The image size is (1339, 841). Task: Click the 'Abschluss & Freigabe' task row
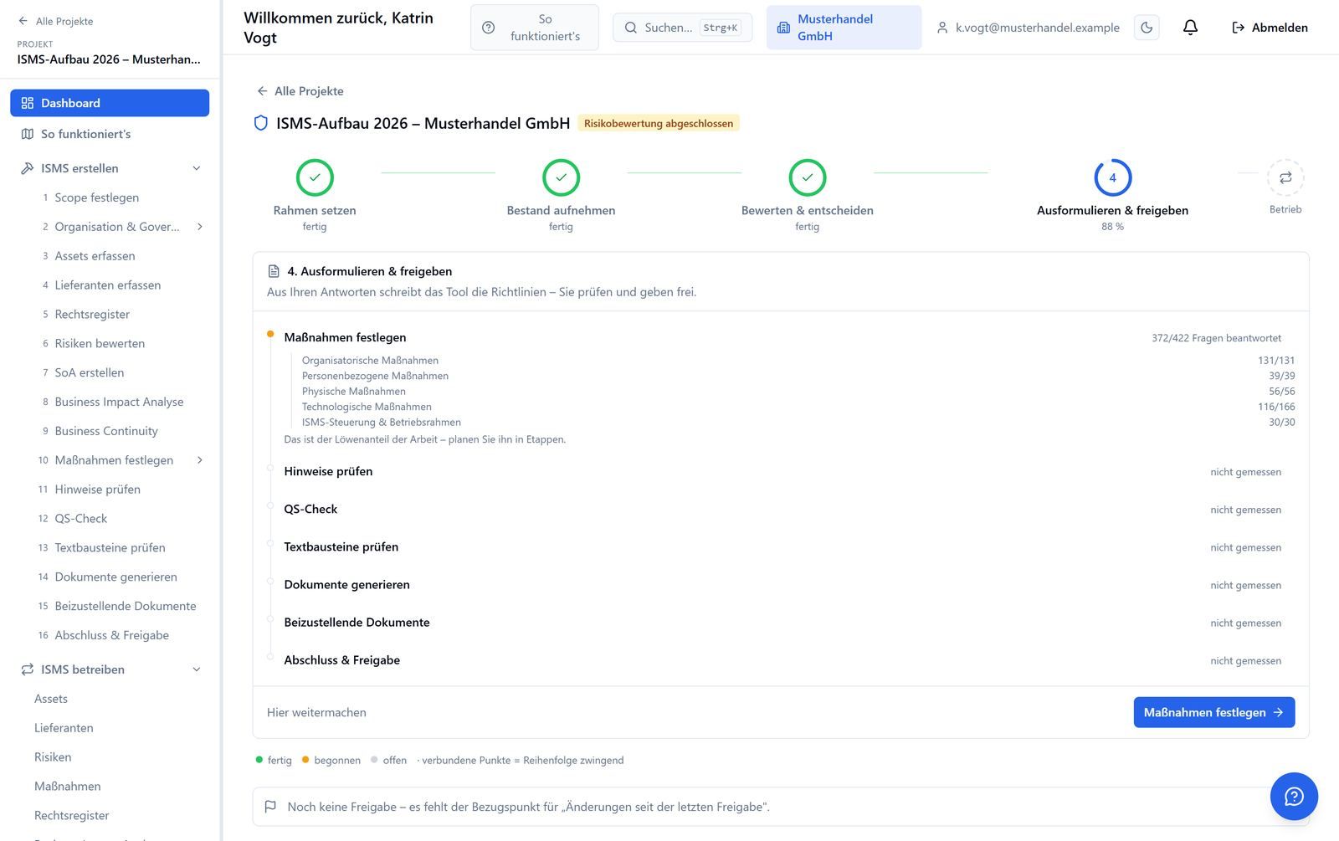[x=781, y=660]
